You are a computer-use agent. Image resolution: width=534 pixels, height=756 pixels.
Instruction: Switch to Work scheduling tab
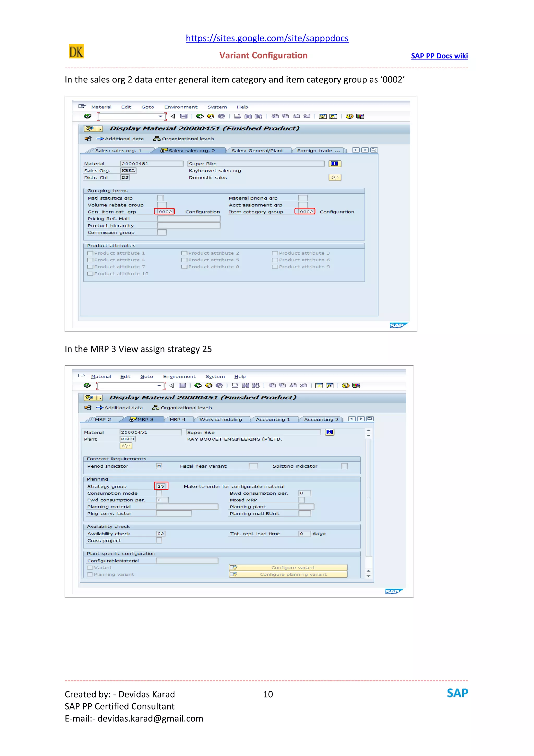tap(221, 419)
